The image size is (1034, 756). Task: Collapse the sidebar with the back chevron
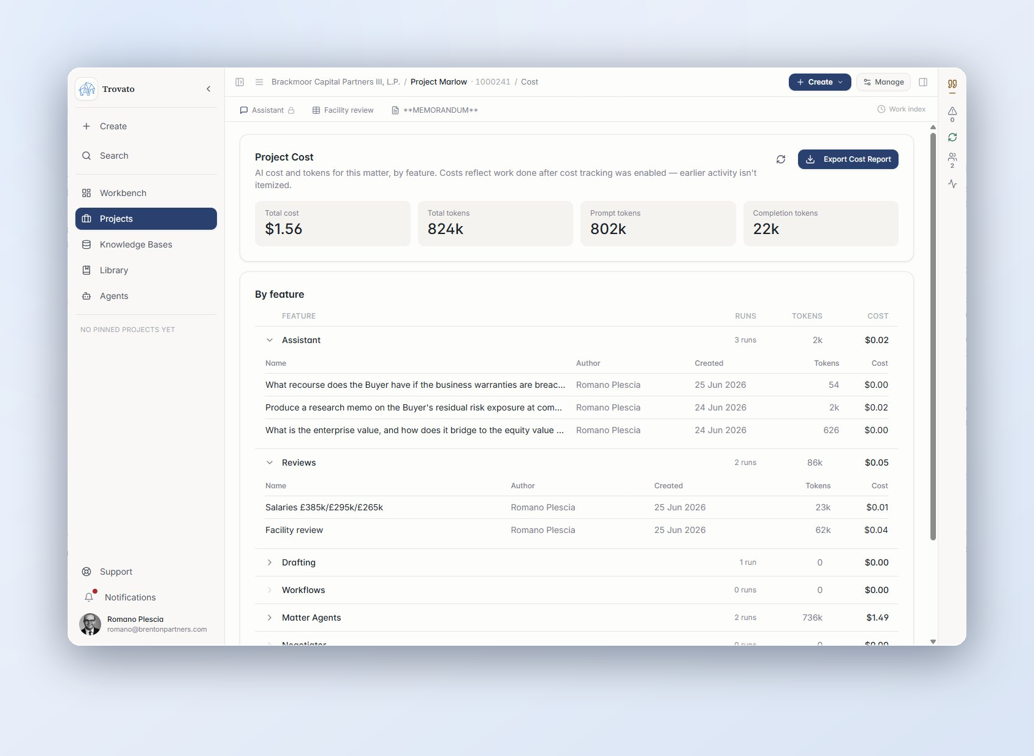[x=208, y=89]
